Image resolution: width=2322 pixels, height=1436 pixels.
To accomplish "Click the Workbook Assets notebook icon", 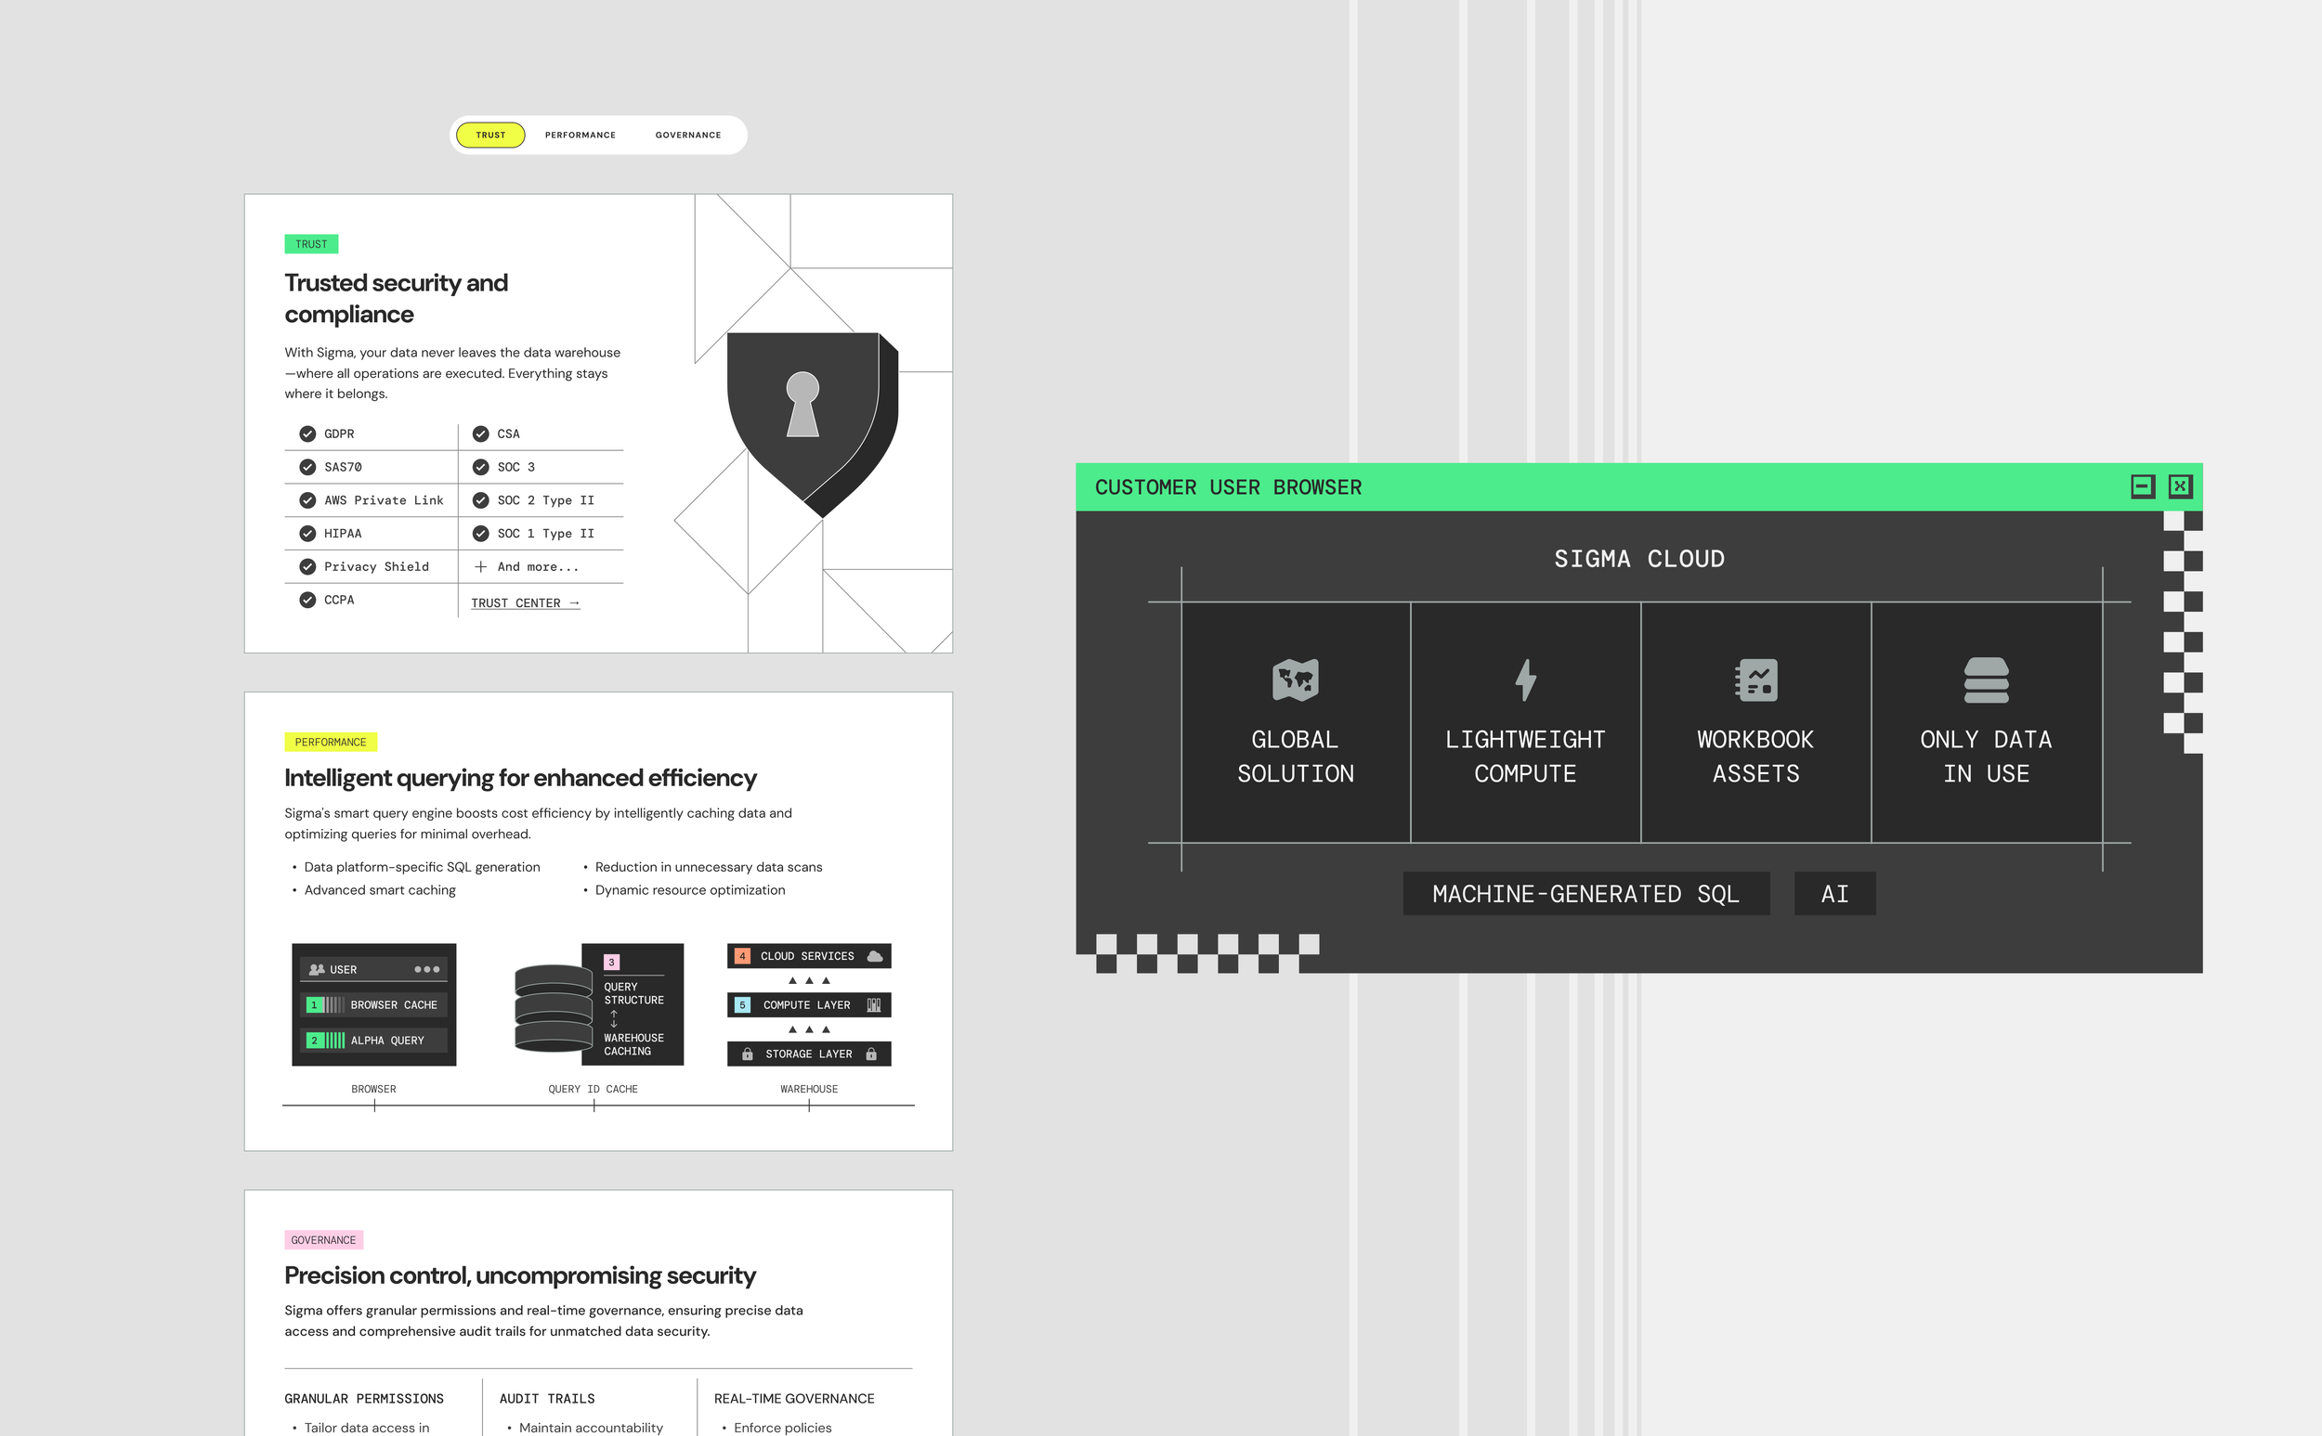I will 1755,680.
